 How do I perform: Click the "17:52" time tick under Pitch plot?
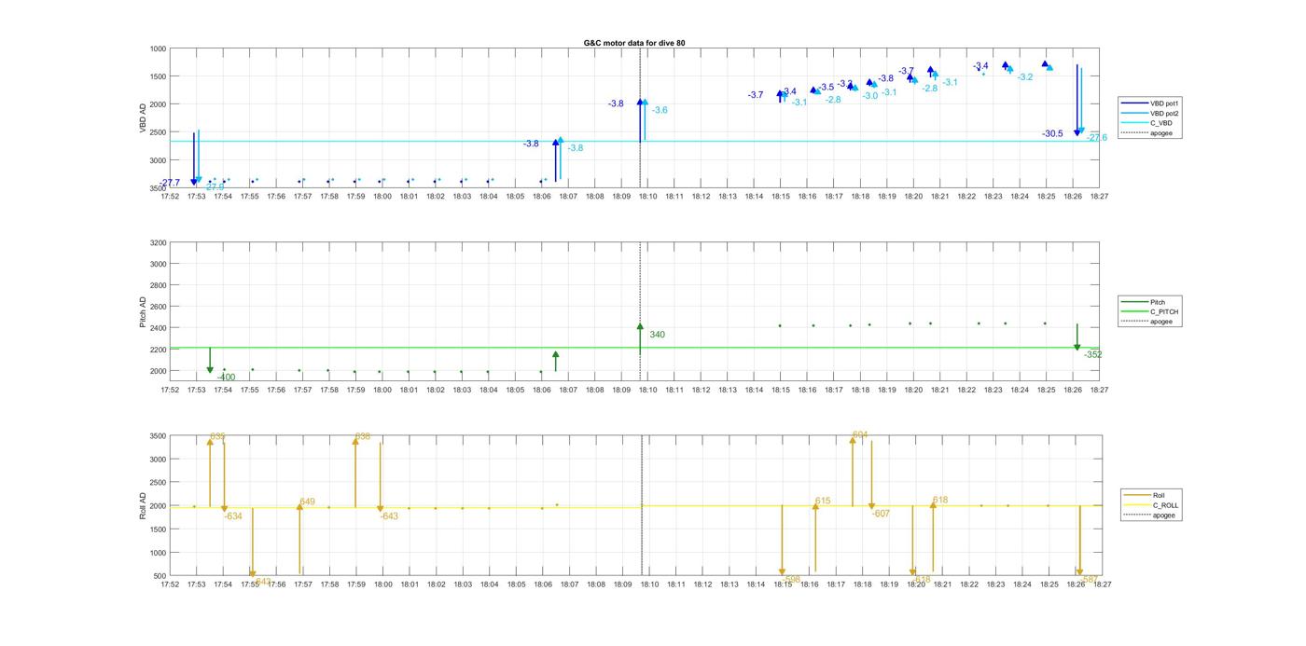[170, 390]
